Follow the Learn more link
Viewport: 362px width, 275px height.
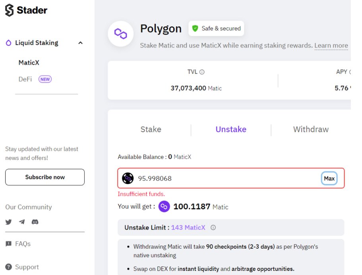click(331, 46)
